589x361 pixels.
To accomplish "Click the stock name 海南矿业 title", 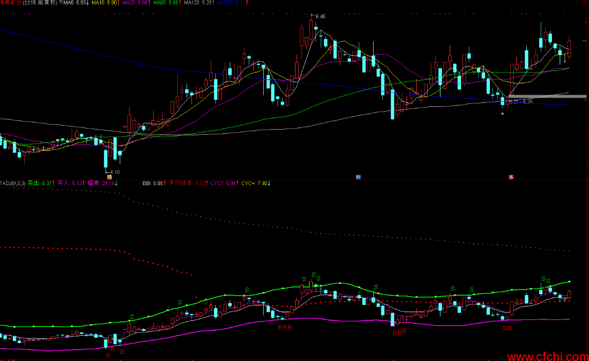I will point(11,2).
